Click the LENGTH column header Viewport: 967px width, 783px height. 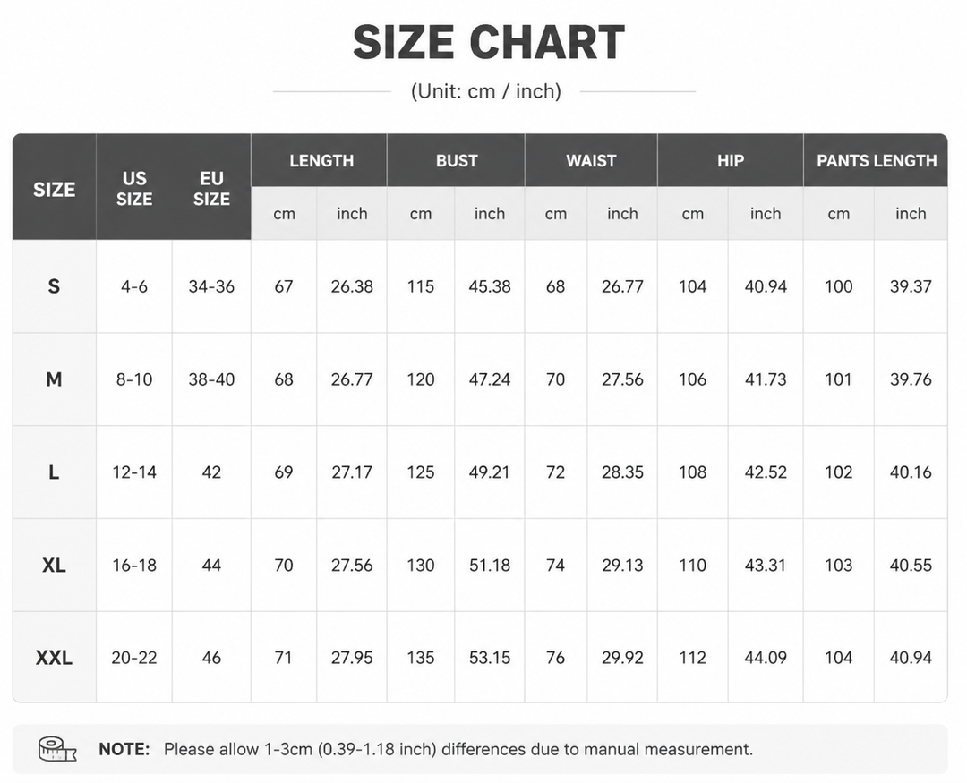click(x=320, y=160)
